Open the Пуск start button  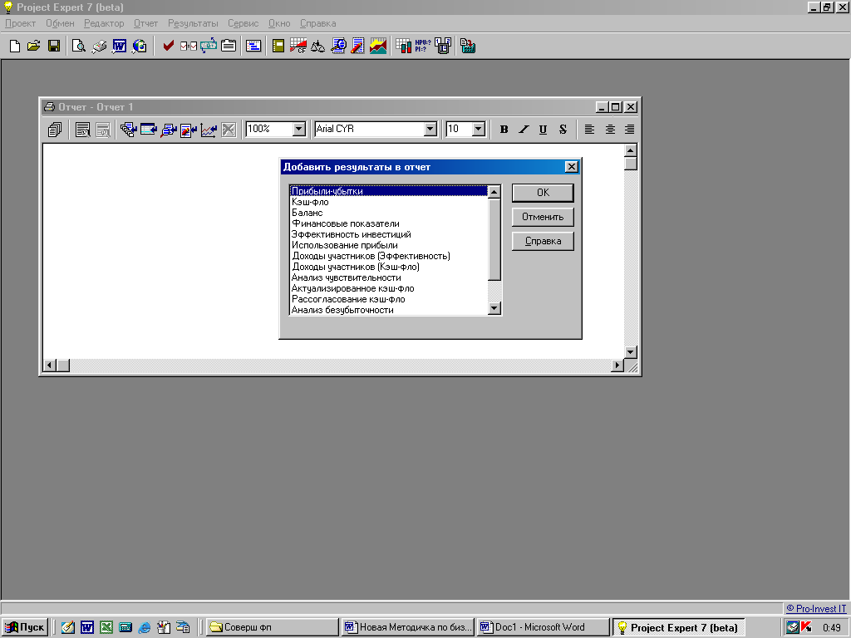[x=25, y=627]
